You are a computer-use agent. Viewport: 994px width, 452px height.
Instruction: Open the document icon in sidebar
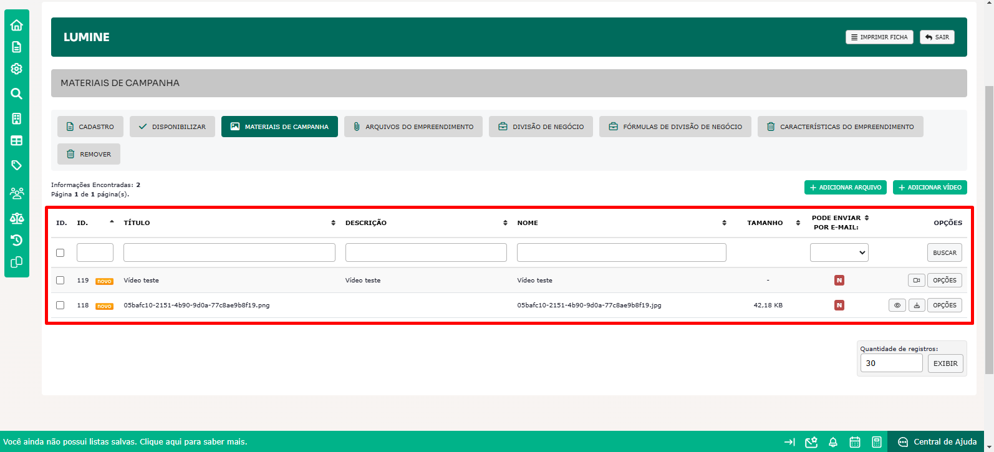tap(17, 47)
